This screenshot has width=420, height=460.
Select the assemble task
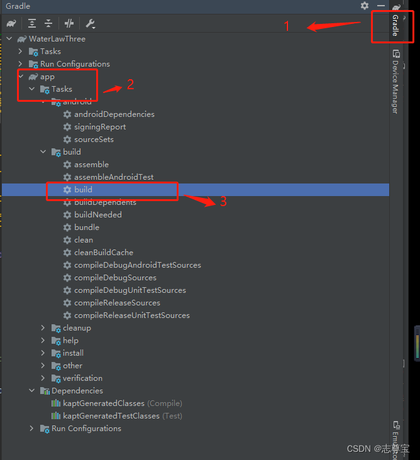tap(91, 165)
